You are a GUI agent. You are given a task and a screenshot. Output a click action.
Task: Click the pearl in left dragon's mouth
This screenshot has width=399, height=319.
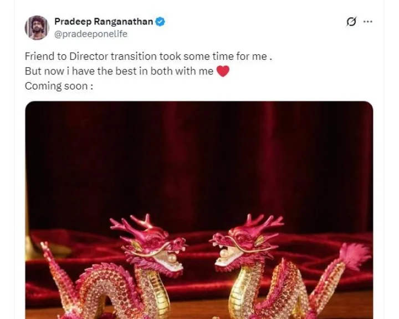173,259
